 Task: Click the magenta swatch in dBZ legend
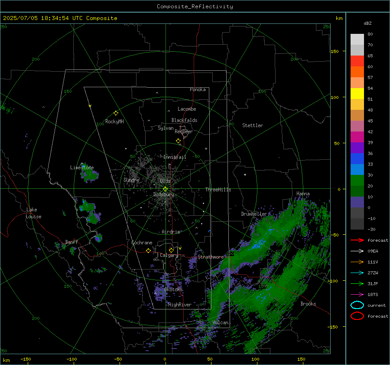(357, 137)
